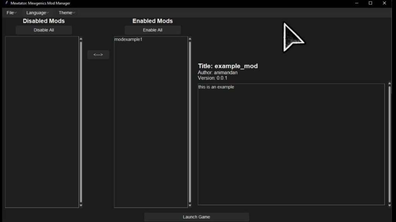Click the up arrow on Enabled Mods scrollbar
This screenshot has width=396, height=222.
tap(189, 38)
